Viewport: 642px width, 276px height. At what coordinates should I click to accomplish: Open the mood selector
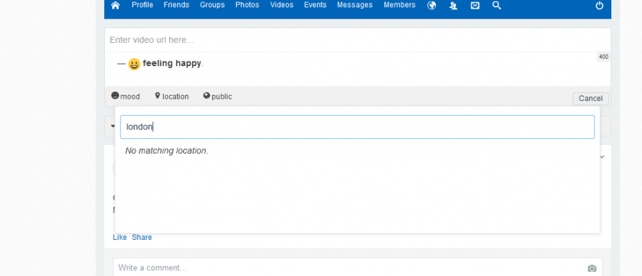click(x=126, y=96)
